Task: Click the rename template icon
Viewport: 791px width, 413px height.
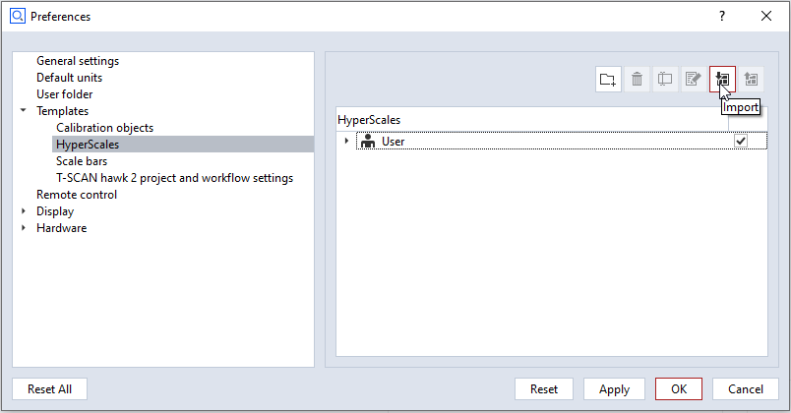Action: tap(665, 80)
